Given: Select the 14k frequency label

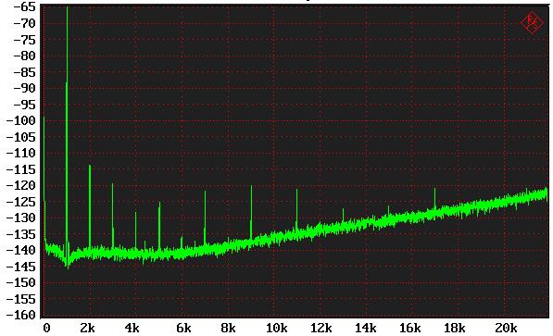Looking at the screenshot, I should [x=365, y=329].
